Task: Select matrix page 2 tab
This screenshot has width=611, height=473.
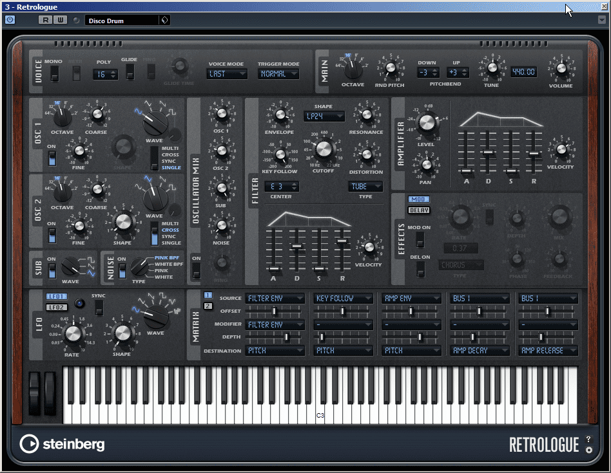Action: coord(208,306)
